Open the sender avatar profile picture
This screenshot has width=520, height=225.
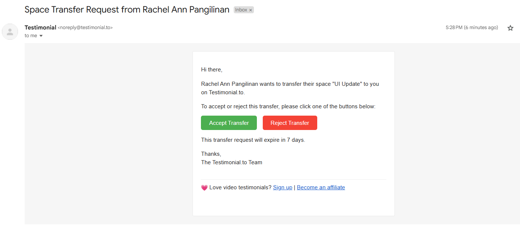(x=10, y=32)
